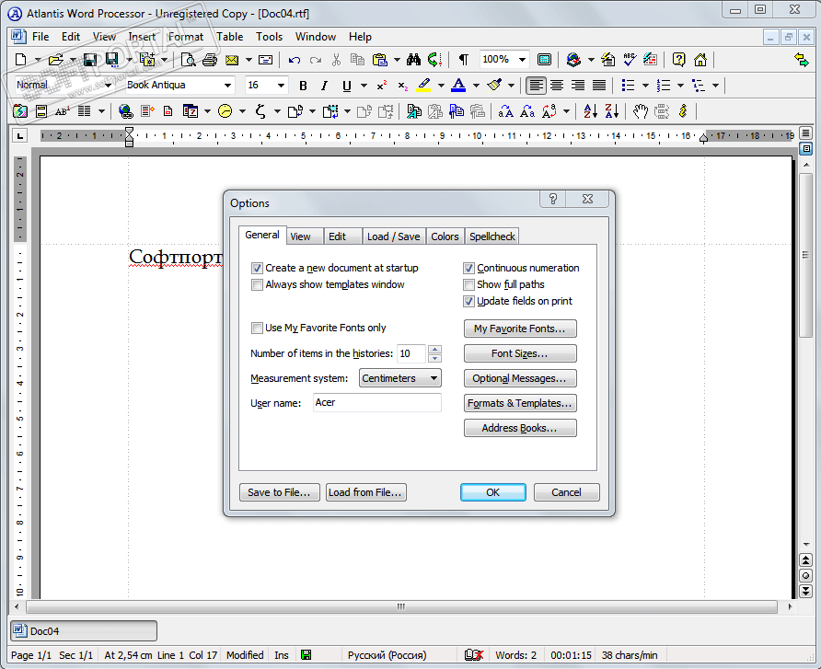Click the Doc04 document tab at bottom
821x669 pixels.
[x=84, y=630]
